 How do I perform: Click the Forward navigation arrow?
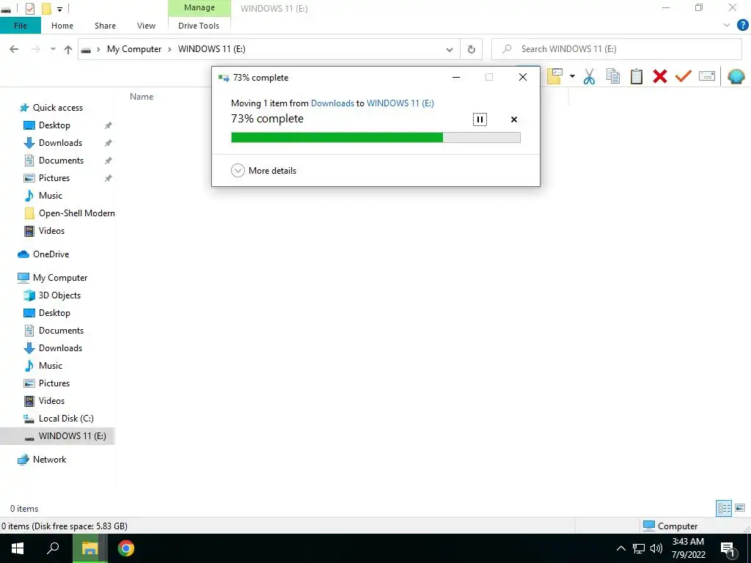36,49
